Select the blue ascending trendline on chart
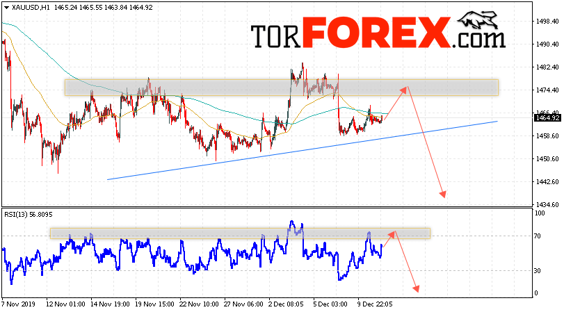 302,151
